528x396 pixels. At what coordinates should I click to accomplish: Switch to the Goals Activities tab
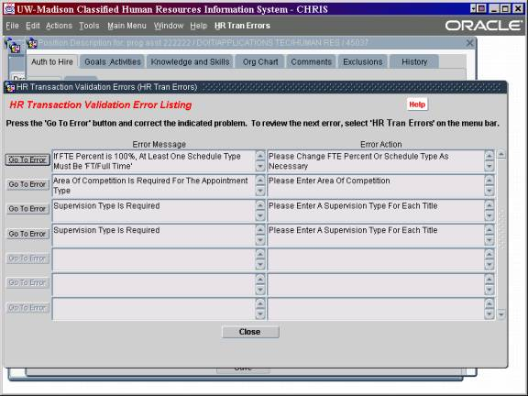(113, 62)
